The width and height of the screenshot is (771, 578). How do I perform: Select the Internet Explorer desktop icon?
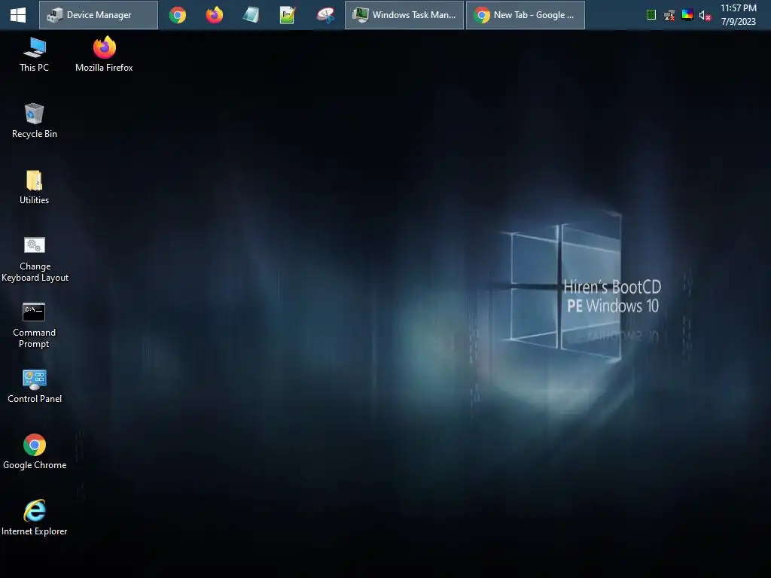click(35, 518)
